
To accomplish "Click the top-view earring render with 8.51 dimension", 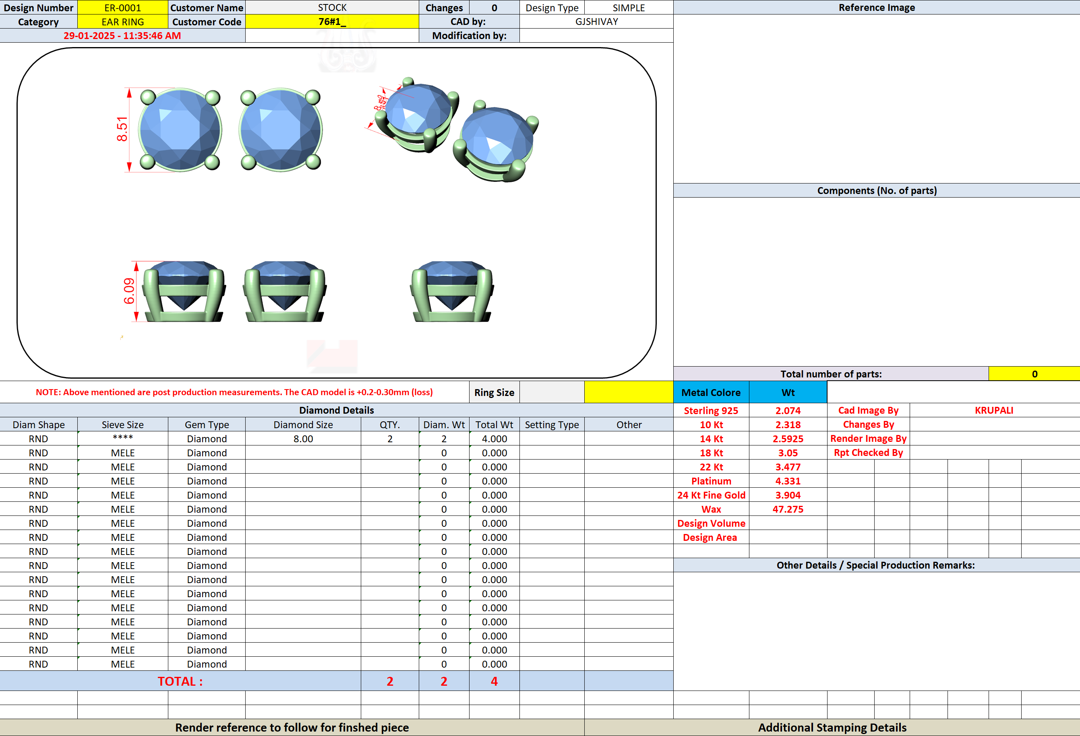I will point(180,130).
